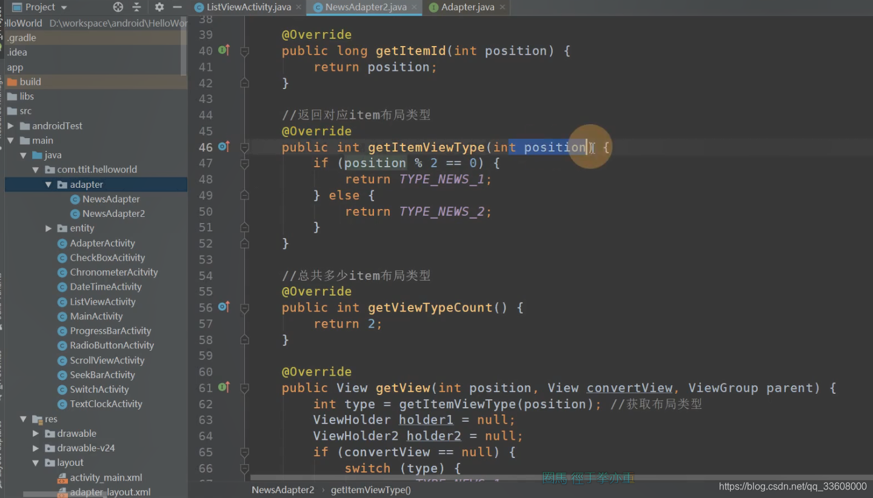
Task: Collapse the com.ttit.helloworld package
Action: click(x=36, y=170)
